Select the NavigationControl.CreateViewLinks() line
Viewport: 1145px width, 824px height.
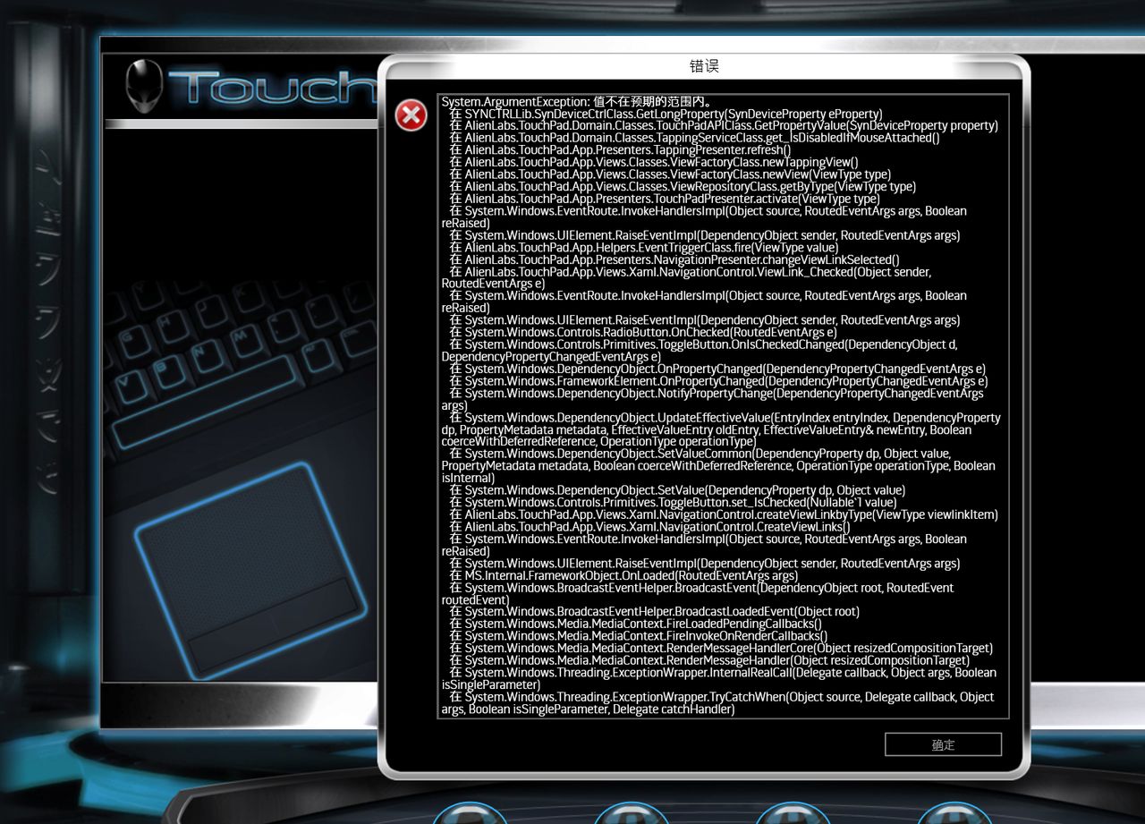pos(649,527)
